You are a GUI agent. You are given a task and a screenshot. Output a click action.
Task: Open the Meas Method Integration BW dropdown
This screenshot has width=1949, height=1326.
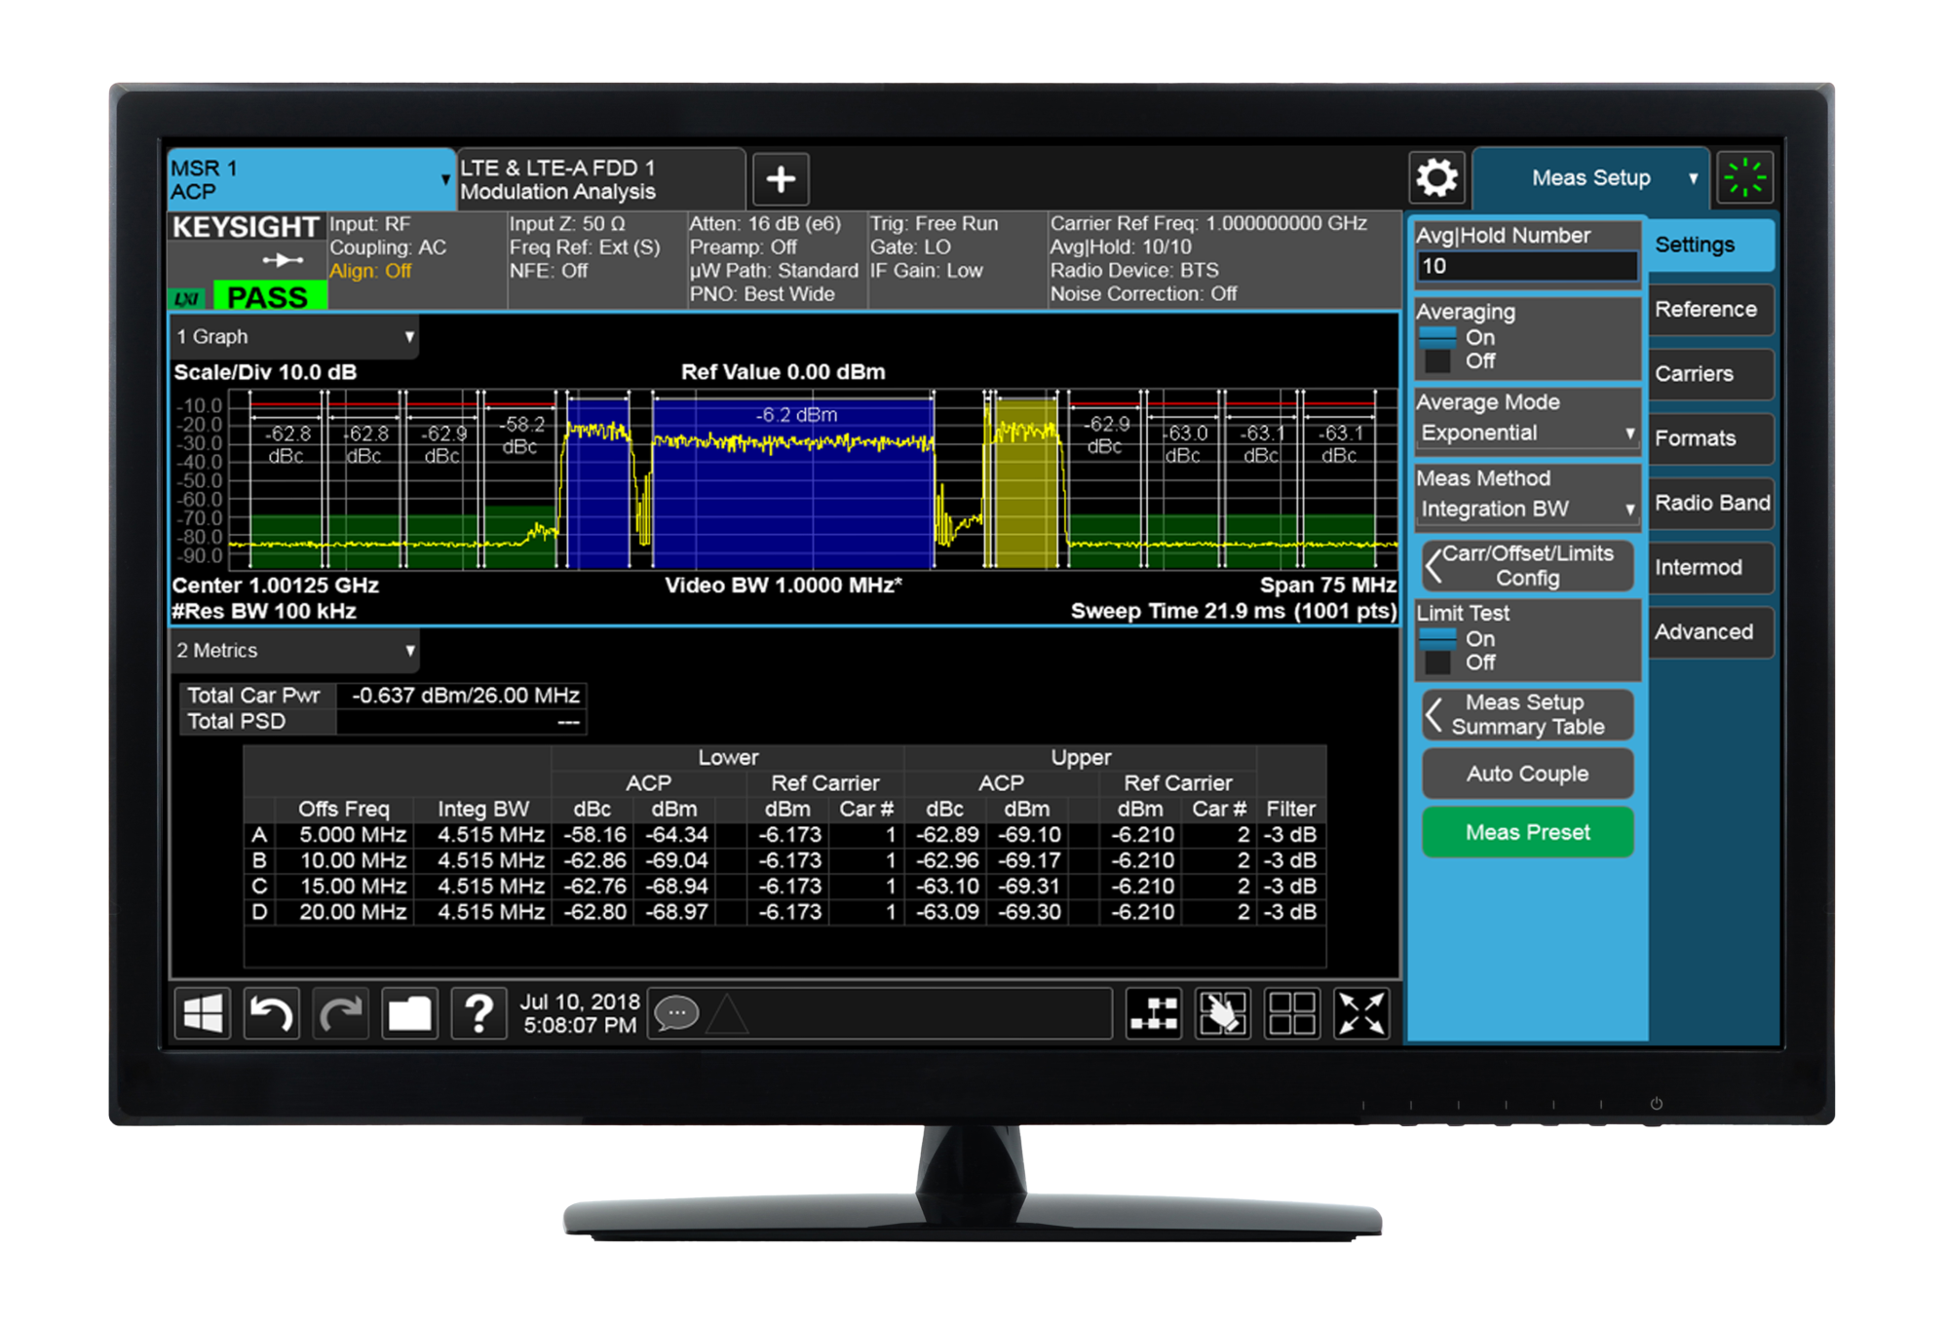(1527, 510)
